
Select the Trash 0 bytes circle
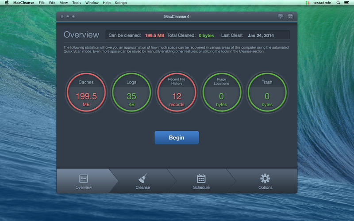tap(267, 92)
